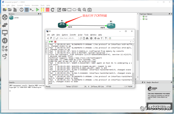Screen dimensions: 174x114
Task: Click the Add a note icon
Action: (x=59, y=10)
